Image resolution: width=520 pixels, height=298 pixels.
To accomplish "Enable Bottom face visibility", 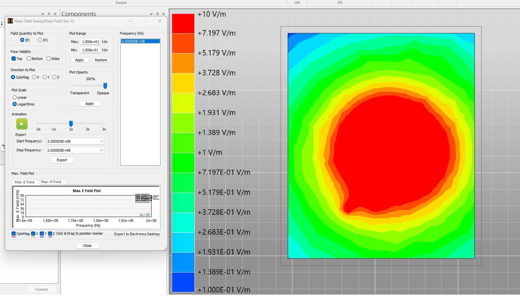I will (29, 59).
